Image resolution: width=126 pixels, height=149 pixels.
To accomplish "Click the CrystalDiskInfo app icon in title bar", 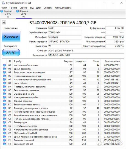I will tap(3, 3).
